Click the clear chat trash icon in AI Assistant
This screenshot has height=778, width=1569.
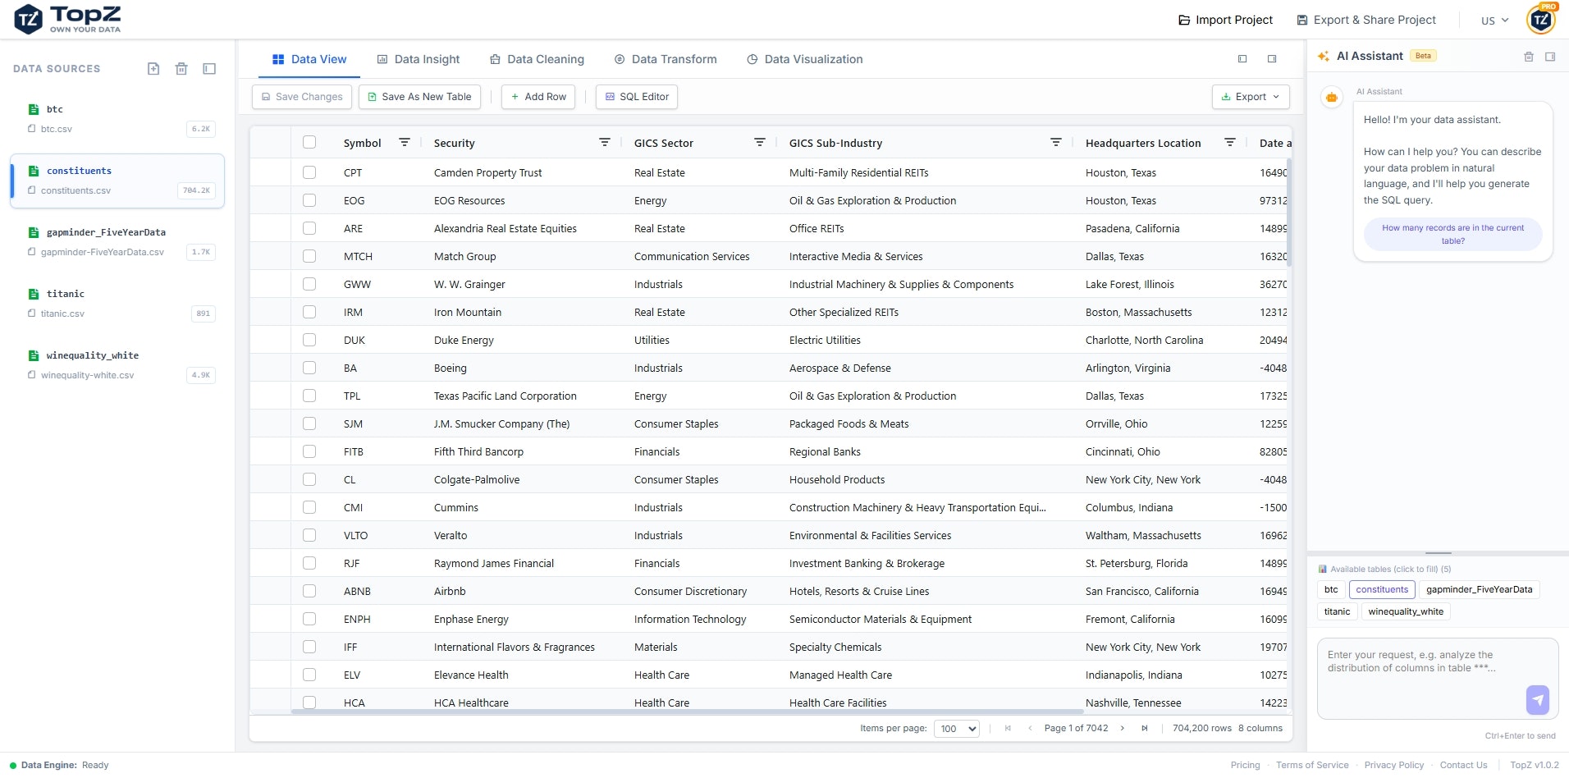coord(1528,57)
